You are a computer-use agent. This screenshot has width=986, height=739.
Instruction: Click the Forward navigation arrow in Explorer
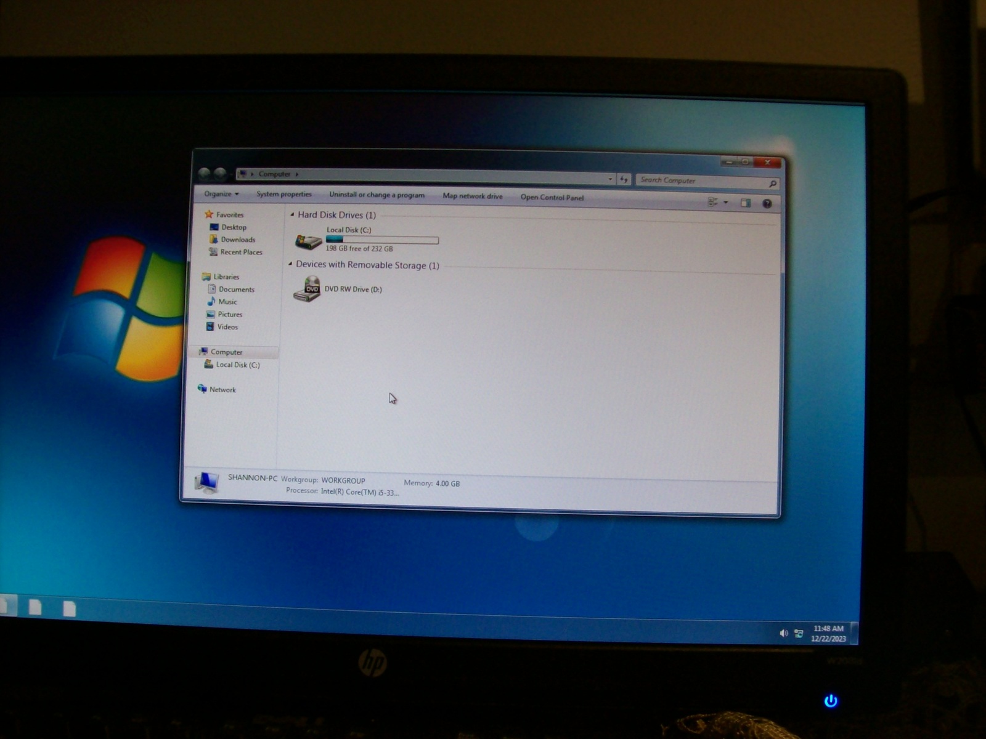[220, 174]
